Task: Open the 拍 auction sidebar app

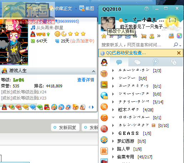Action: [x=104, y=107]
